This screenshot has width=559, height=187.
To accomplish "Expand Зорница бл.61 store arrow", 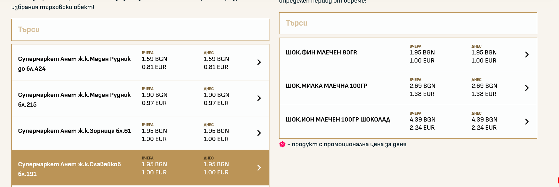I will [x=259, y=133].
